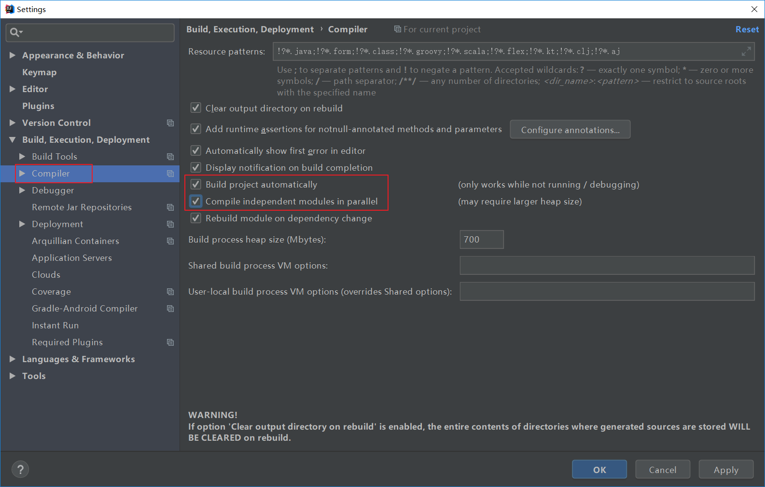
Task: Click the Apply button
Action: tap(726, 469)
